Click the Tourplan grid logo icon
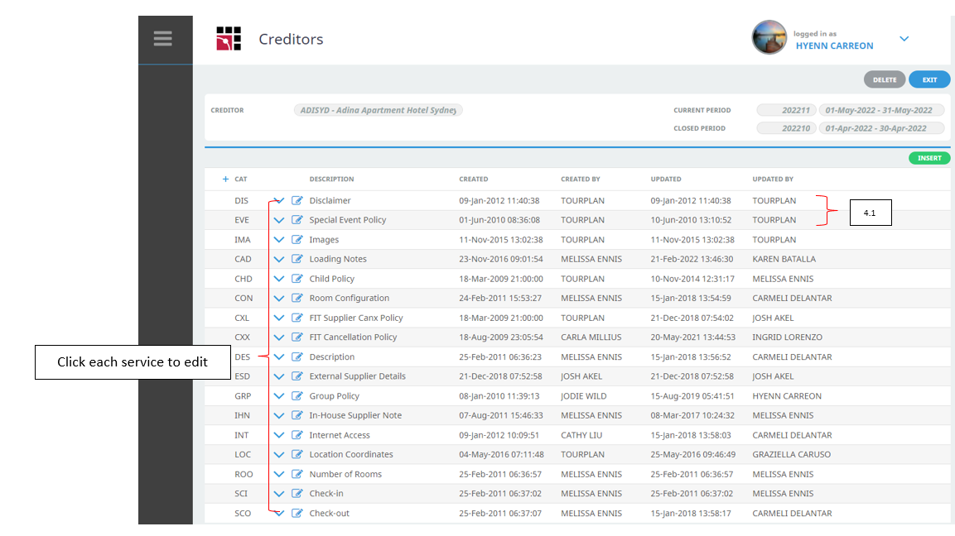This screenshot has width=955, height=536. [229, 38]
